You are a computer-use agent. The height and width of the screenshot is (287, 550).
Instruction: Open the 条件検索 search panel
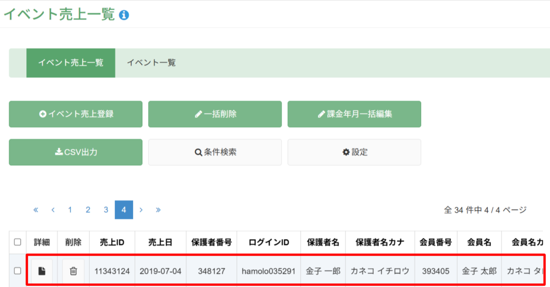click(215, 152)
